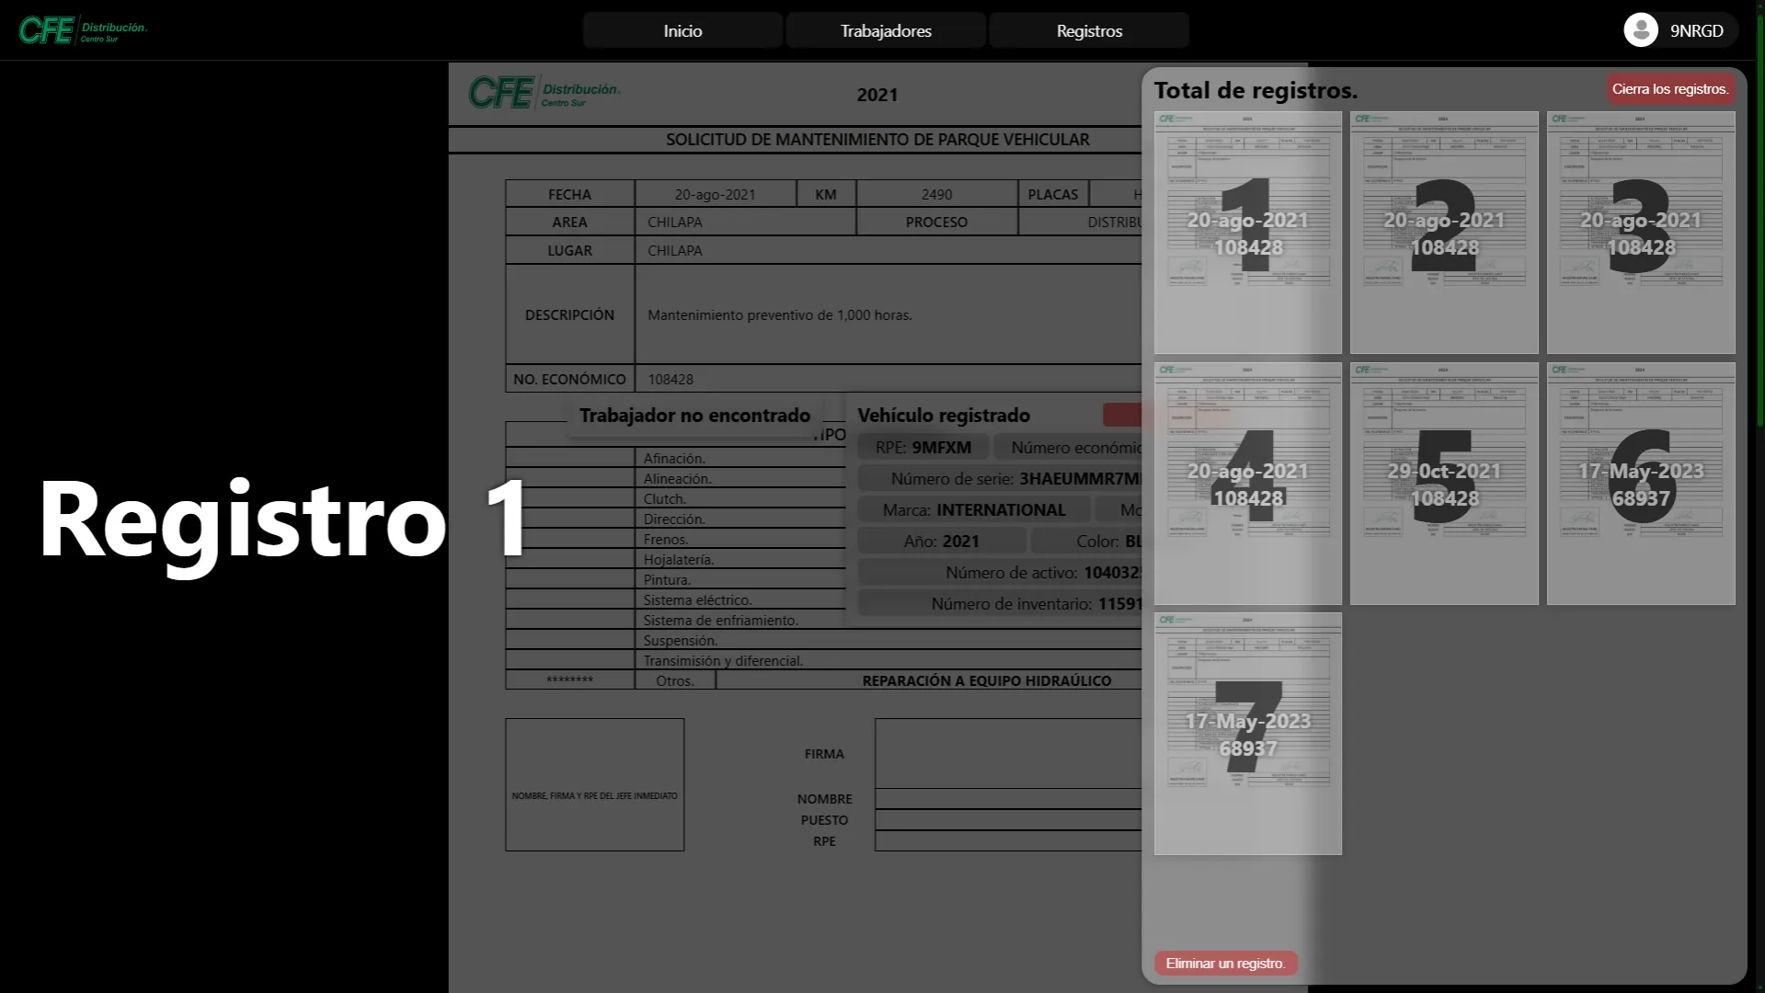The height and width of the screenshot is (993, 1765).
Task: Click the LUGAR value CHILAPA
Action: click(674, 250)
